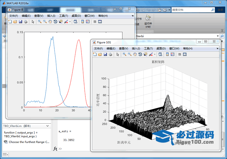Insert Colorbar icon in Figure 101 toolbar

(167, 54)
